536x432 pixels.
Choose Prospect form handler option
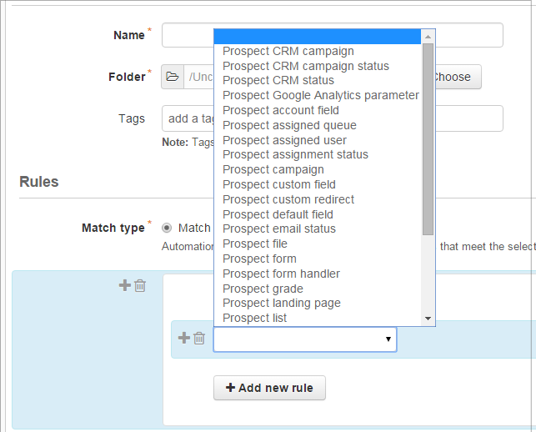(318, 274)
